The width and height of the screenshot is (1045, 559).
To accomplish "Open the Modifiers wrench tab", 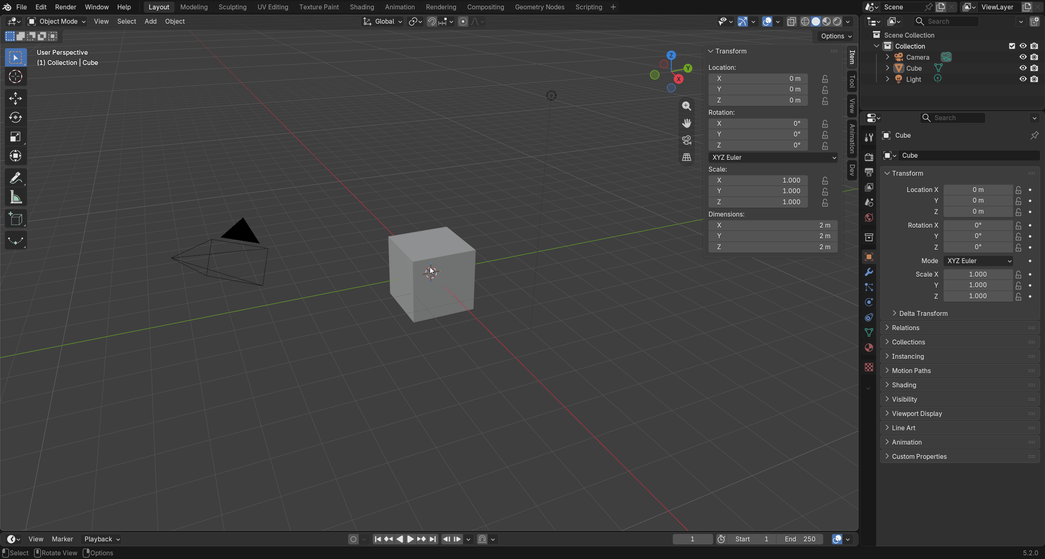I will 869,272.
